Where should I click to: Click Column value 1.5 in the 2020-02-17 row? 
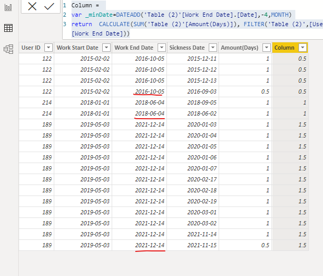(290, 179)
